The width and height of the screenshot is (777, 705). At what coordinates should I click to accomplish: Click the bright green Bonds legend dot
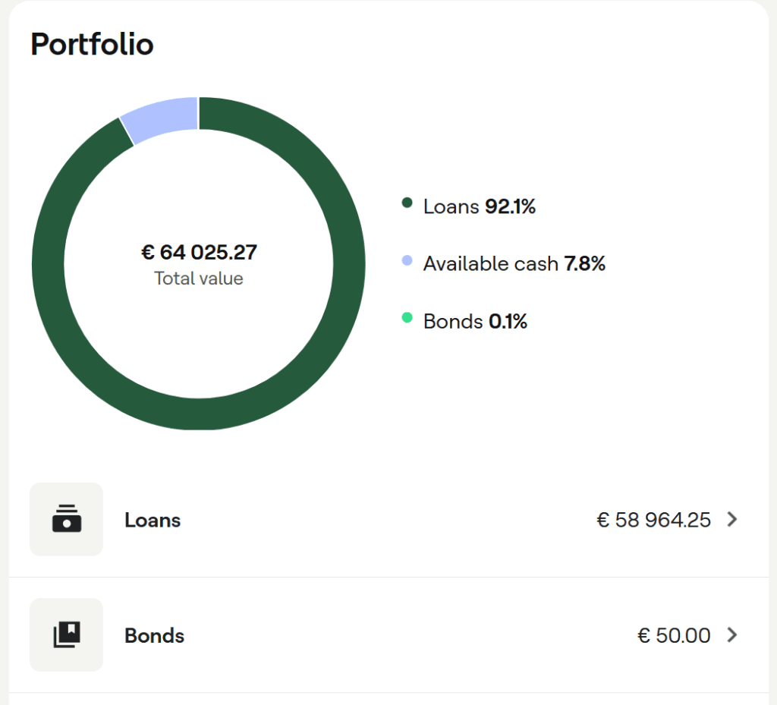pos(407,317)
